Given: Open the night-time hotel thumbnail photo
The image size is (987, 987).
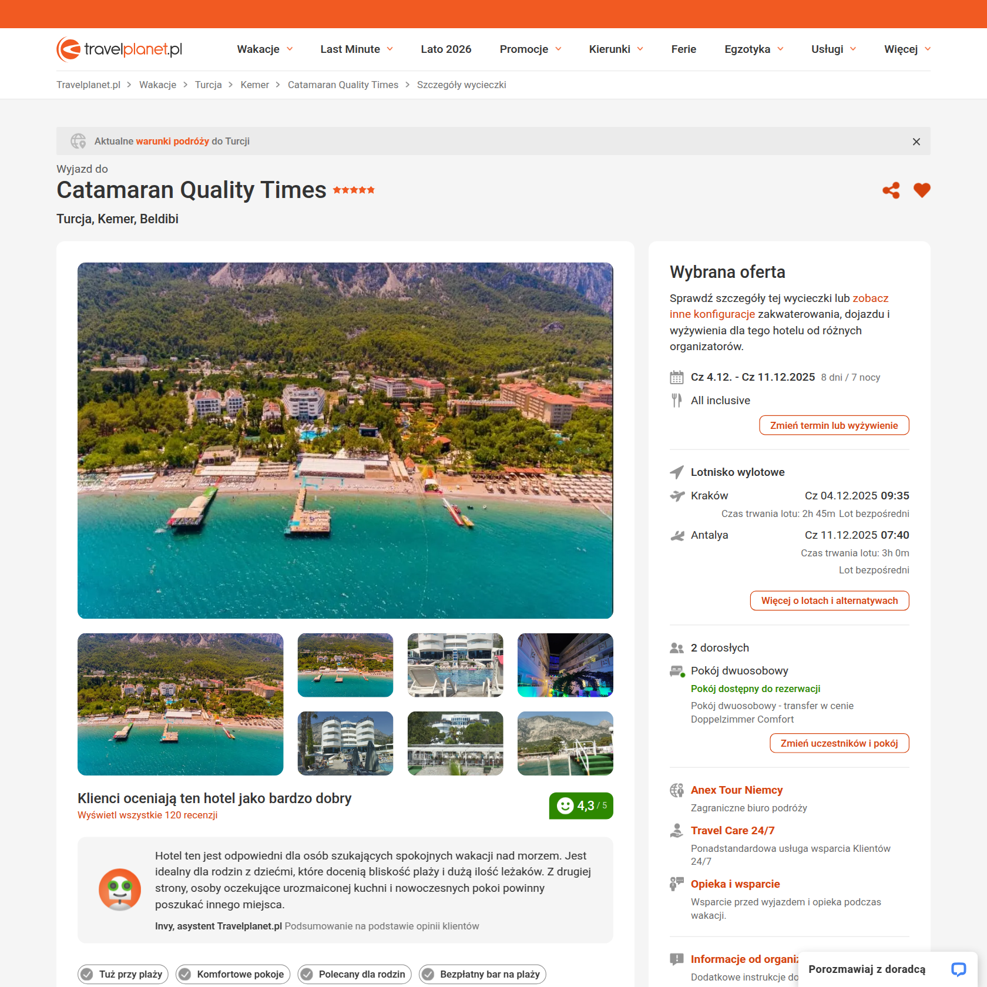Looking at the screenshot, I should pyautogui.click(x=565, y=665).
